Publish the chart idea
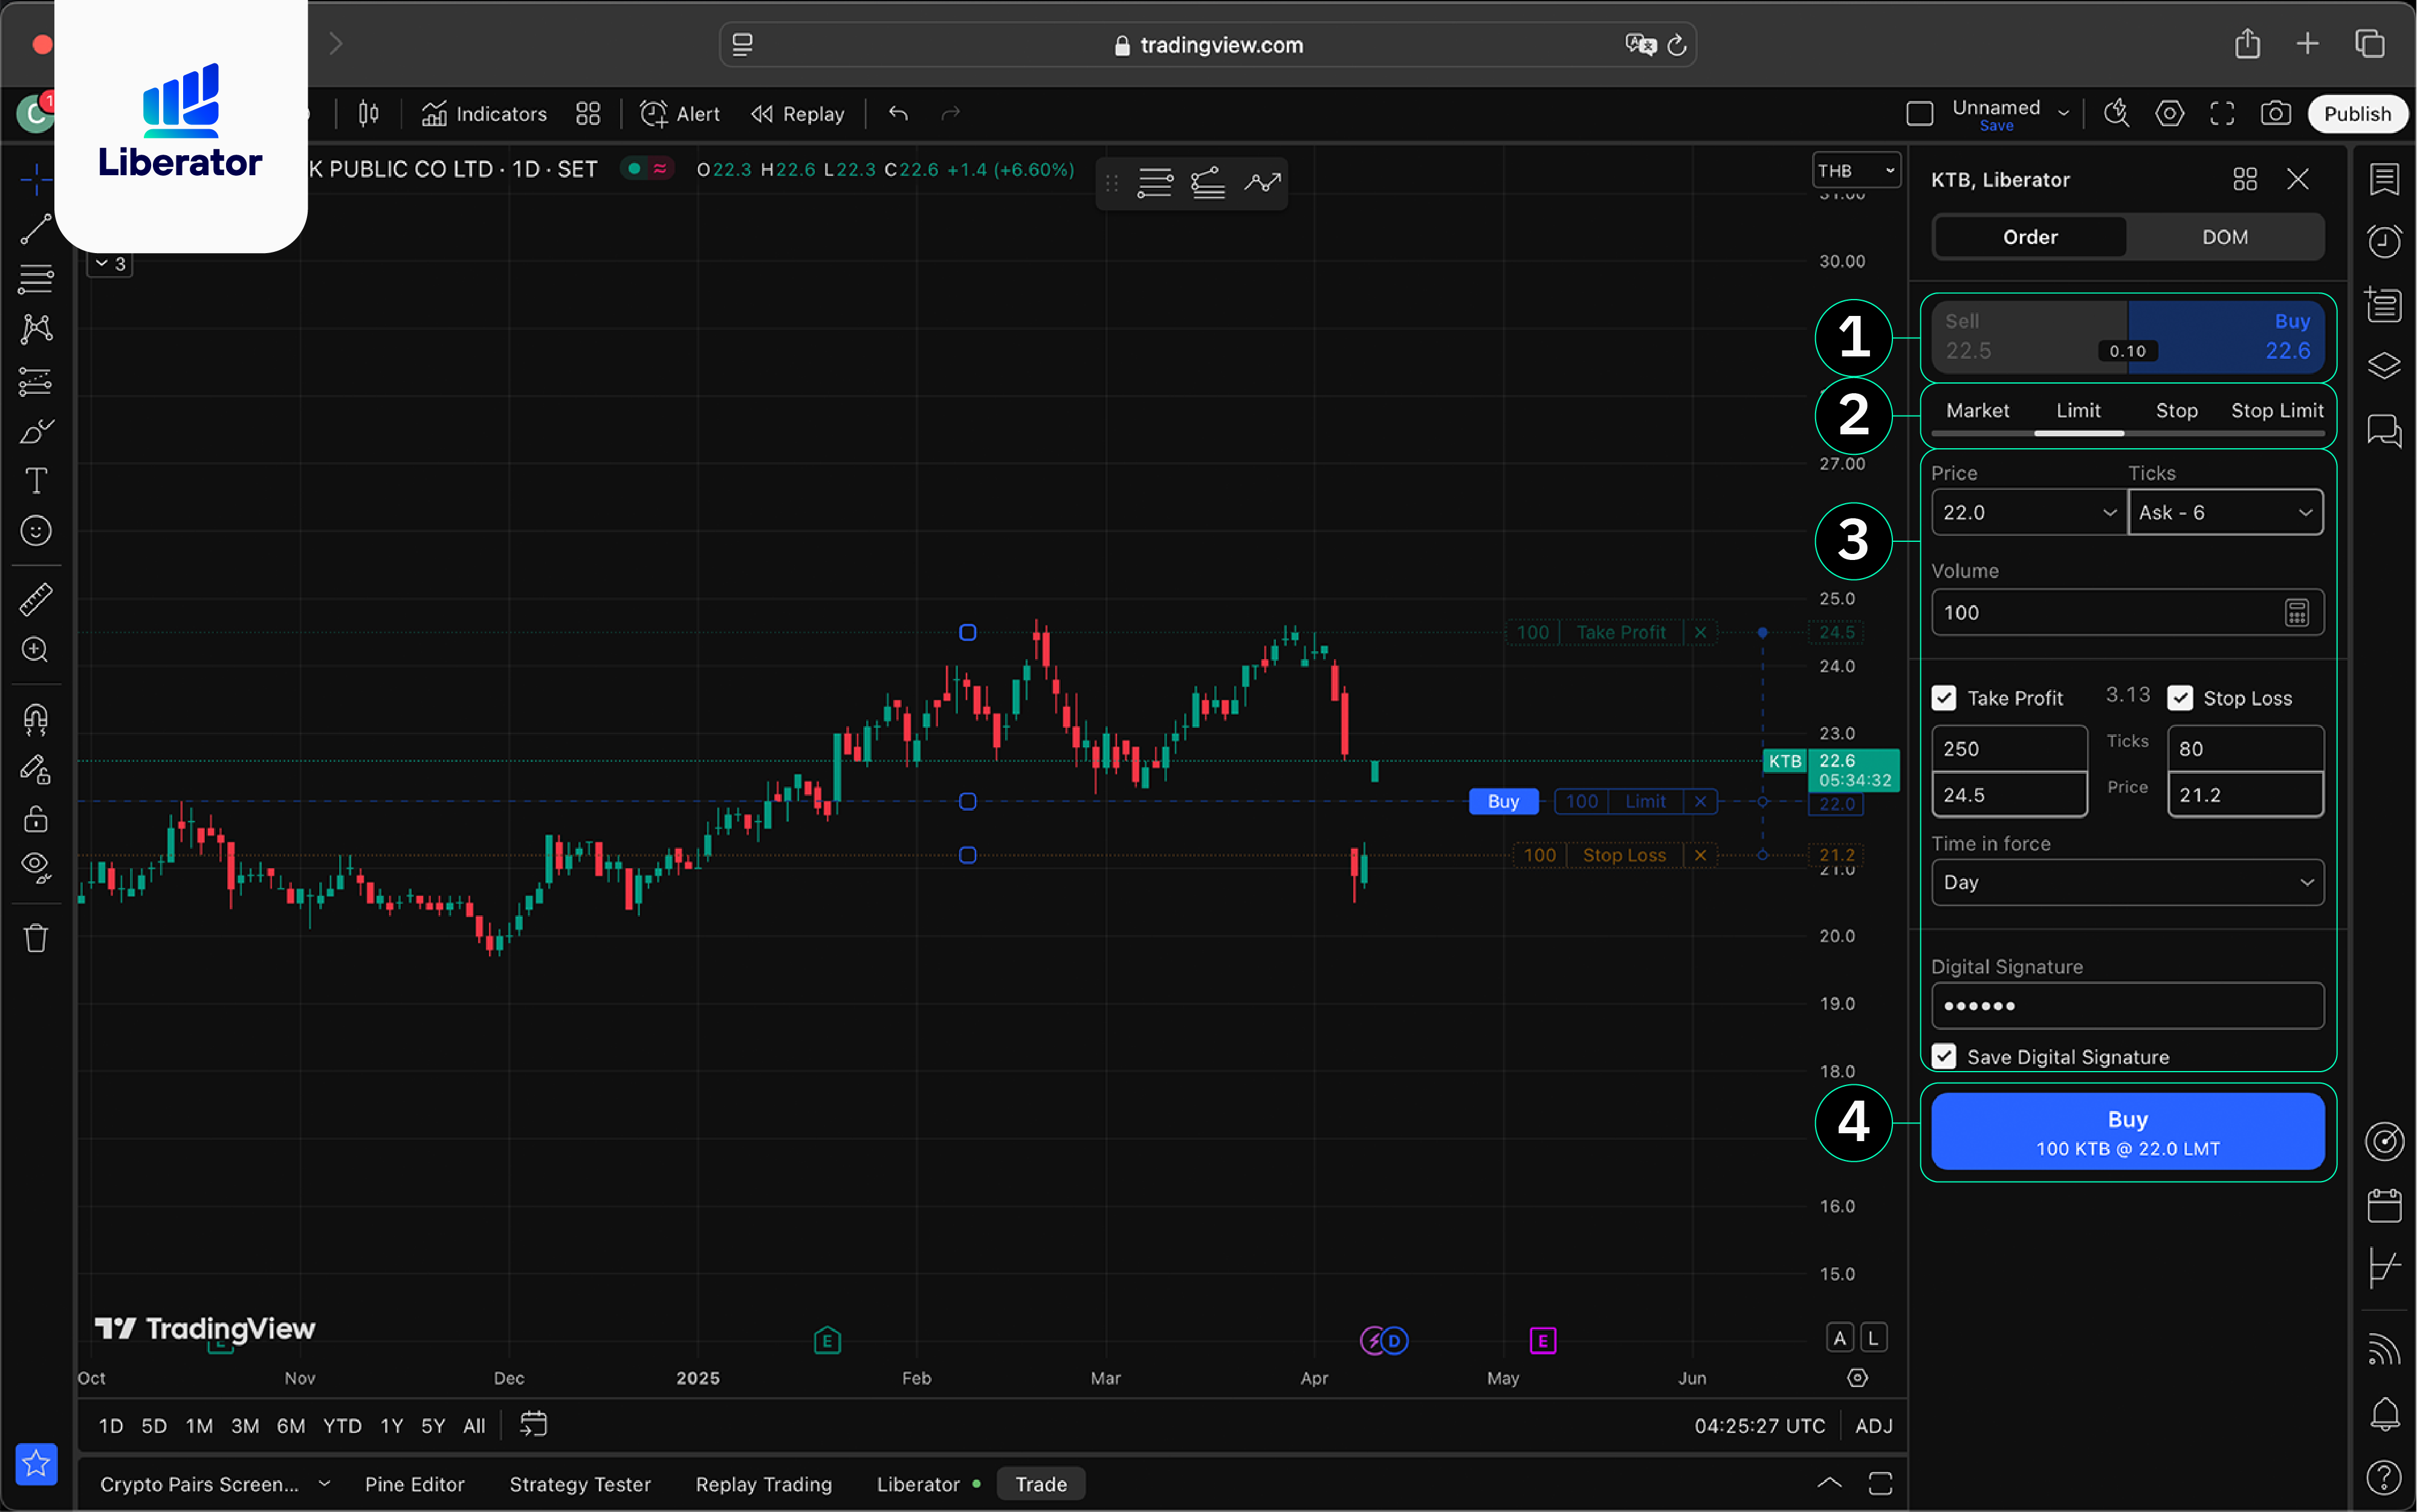The width and height of the screenshot is (2417, 1512). click(x=2357, y=114)
